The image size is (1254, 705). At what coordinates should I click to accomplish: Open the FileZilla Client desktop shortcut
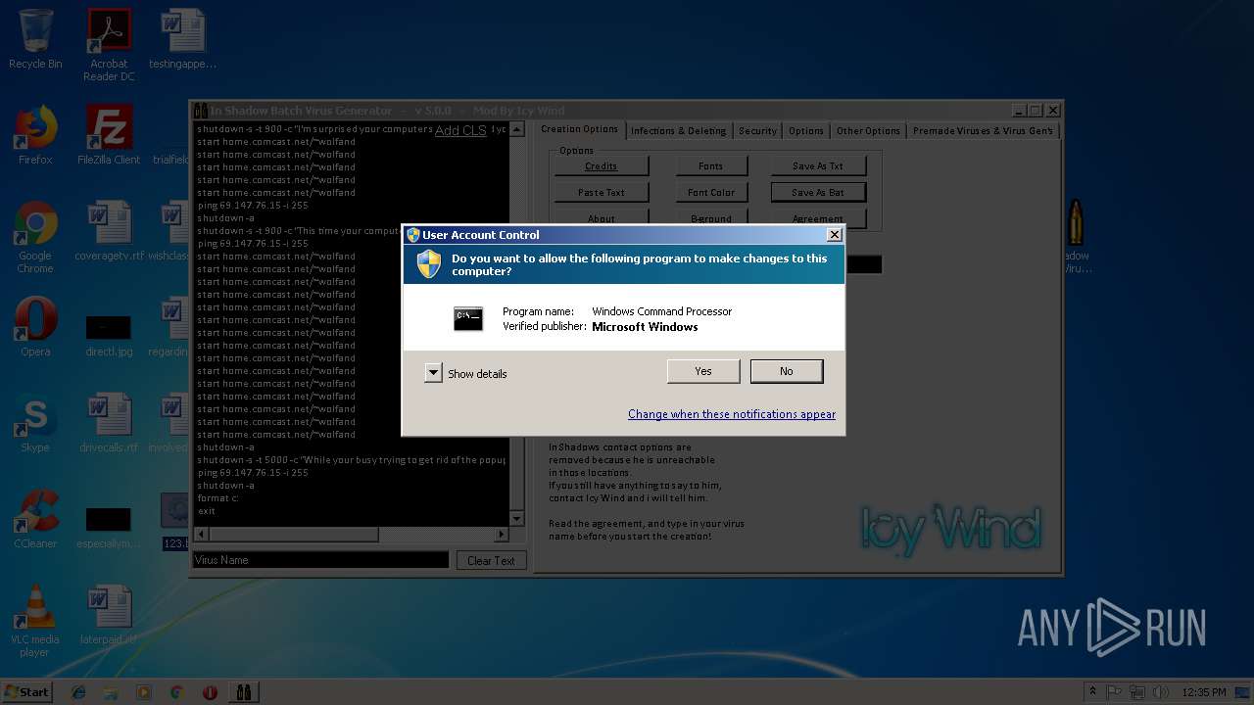tap(109, 135)
